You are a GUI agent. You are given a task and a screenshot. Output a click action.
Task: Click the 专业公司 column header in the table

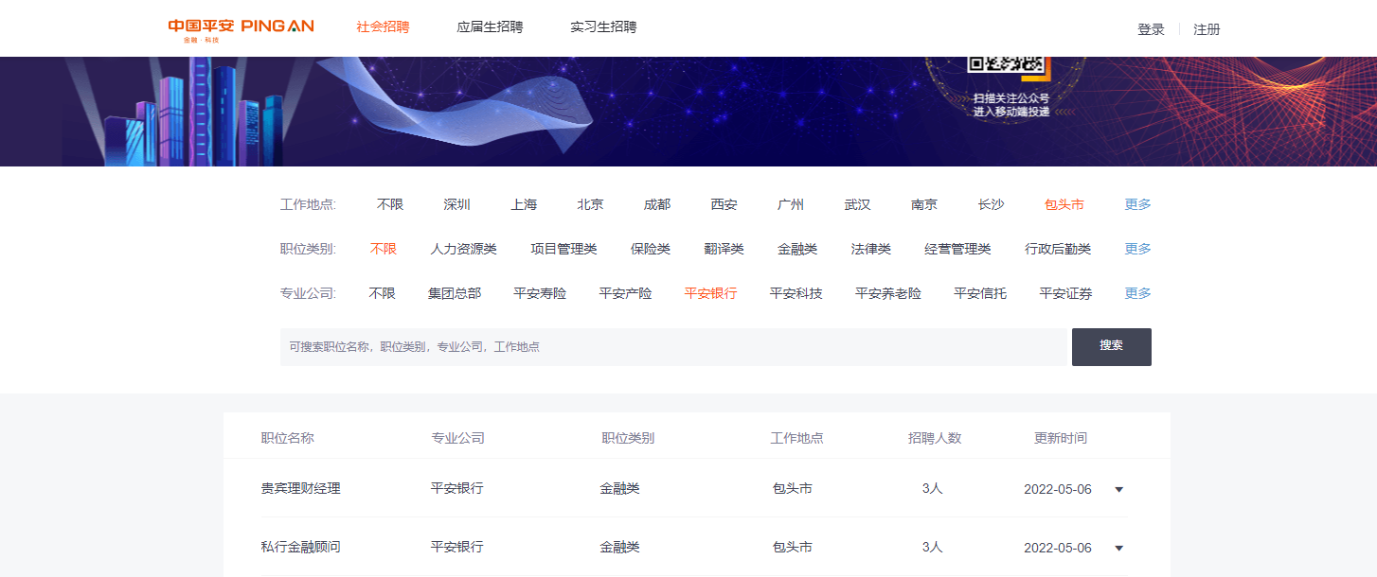coord(458,438)
